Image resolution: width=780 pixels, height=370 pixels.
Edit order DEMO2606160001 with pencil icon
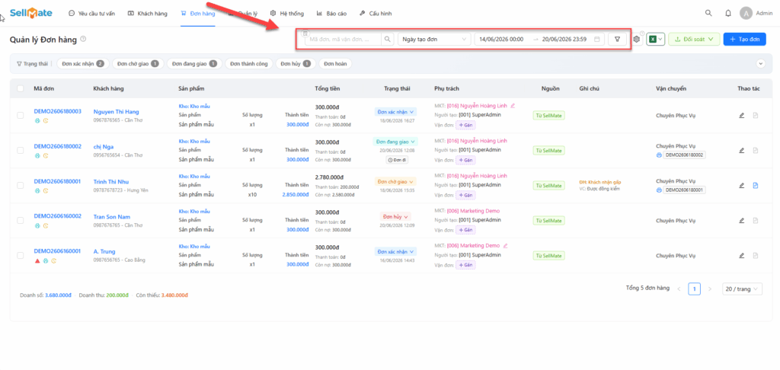[x=742, y=256]
